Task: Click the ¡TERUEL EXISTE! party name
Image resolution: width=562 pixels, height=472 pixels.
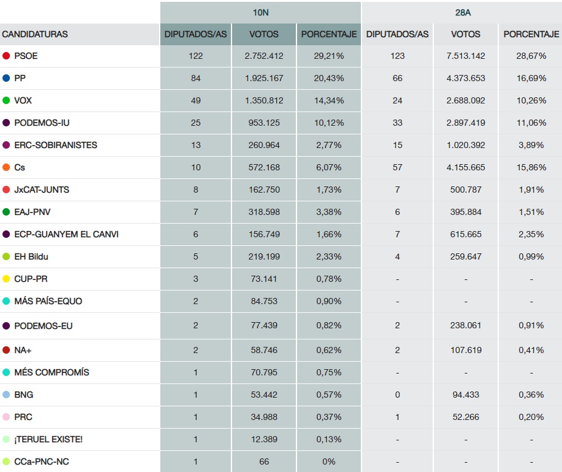Action: (48, 439)
